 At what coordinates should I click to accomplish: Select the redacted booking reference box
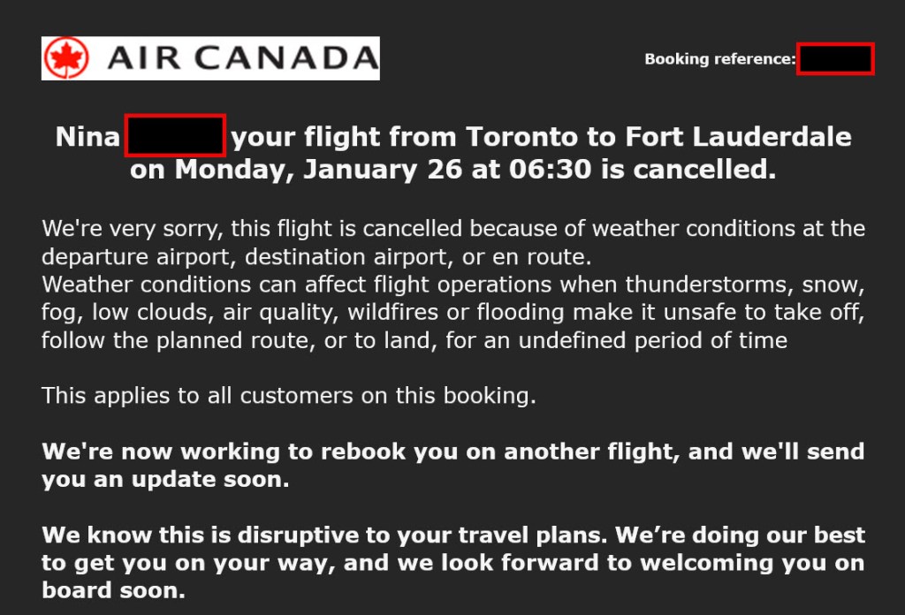835,58
